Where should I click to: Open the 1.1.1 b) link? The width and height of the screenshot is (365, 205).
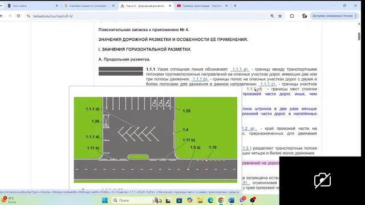point(200,79)
